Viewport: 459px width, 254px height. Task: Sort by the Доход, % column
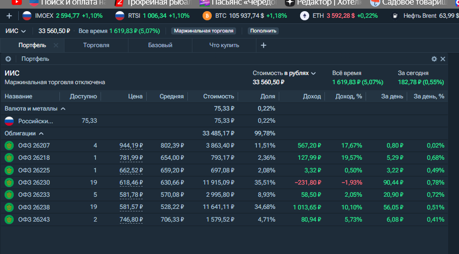click(x=349, y=96)
